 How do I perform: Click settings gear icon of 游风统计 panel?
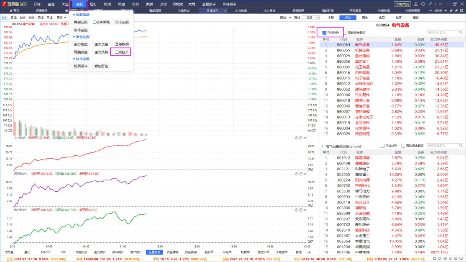296,174
